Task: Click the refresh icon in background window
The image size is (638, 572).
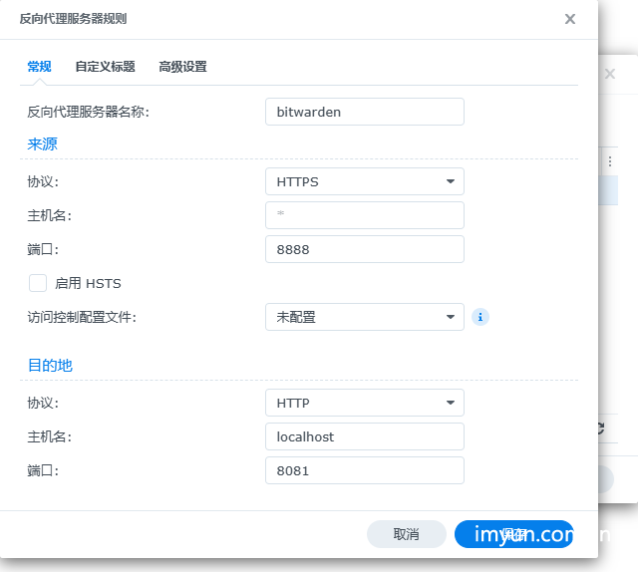Action: [601, 428]
